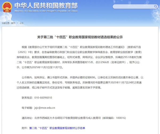
Task: Click the phone number 010-66096810
Action: click(x=43, y=98)
